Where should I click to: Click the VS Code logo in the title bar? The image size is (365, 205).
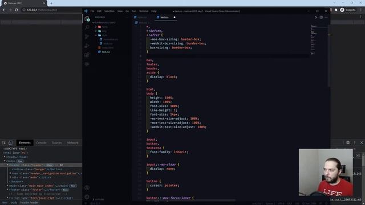(86, 11)
